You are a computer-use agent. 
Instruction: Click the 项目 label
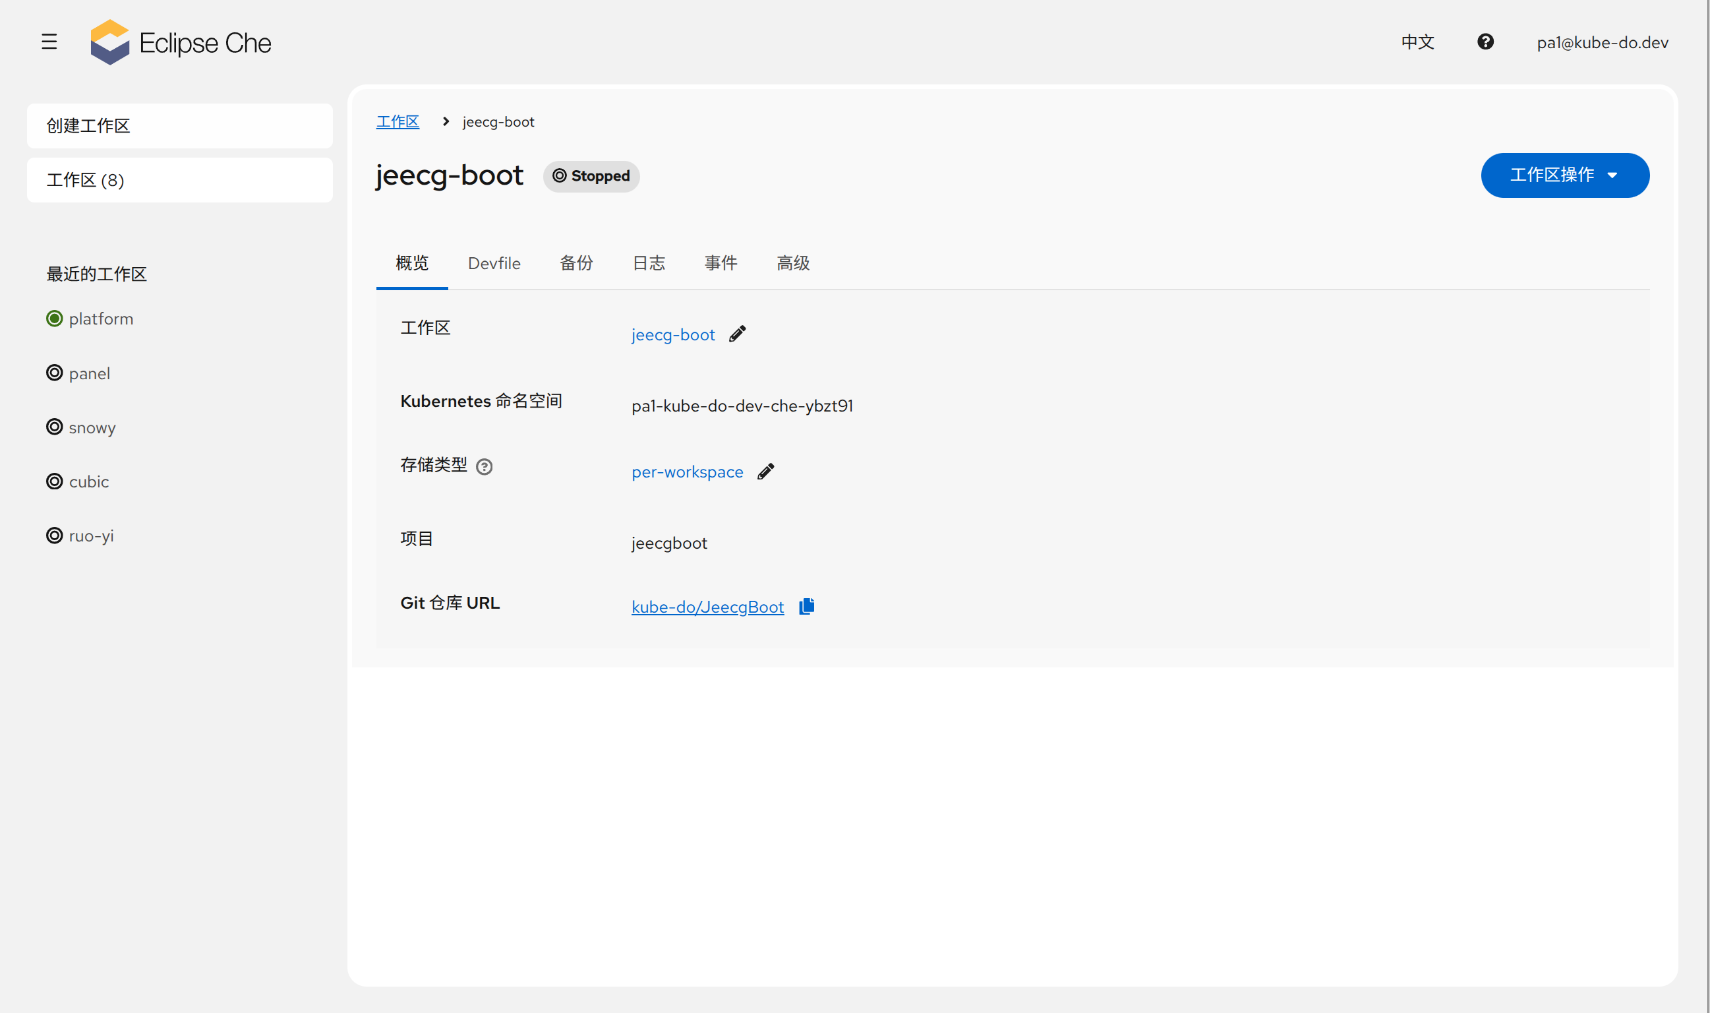coord(417,539)
